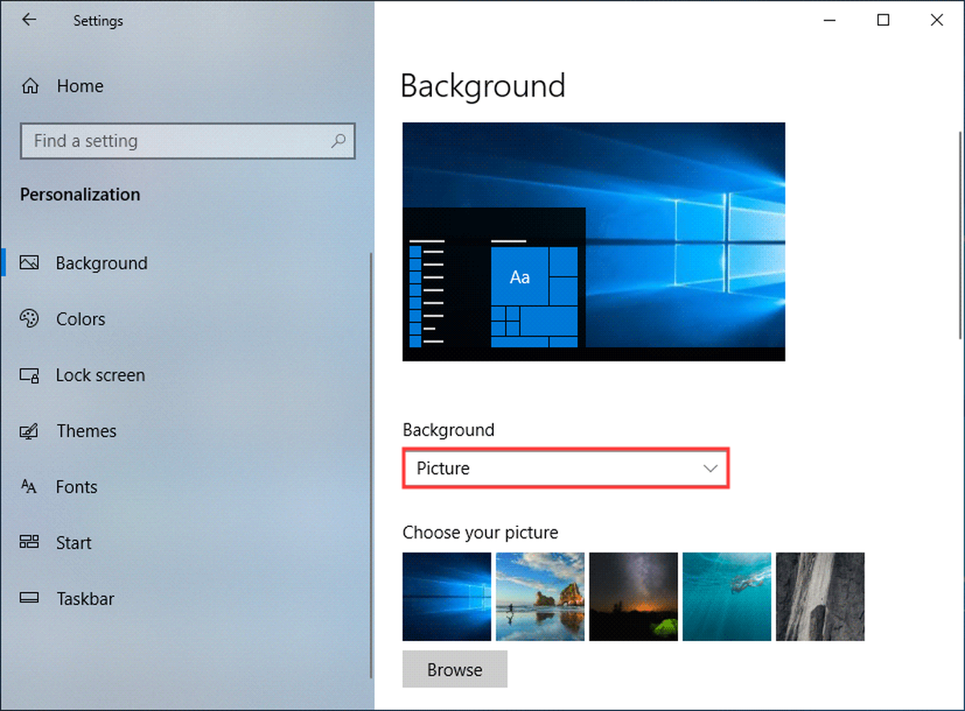Viewport: 965px width, 711px height.
Task: Select the Windows logo blue wallpaper thumbnail
Action: [x=446, y=596]
